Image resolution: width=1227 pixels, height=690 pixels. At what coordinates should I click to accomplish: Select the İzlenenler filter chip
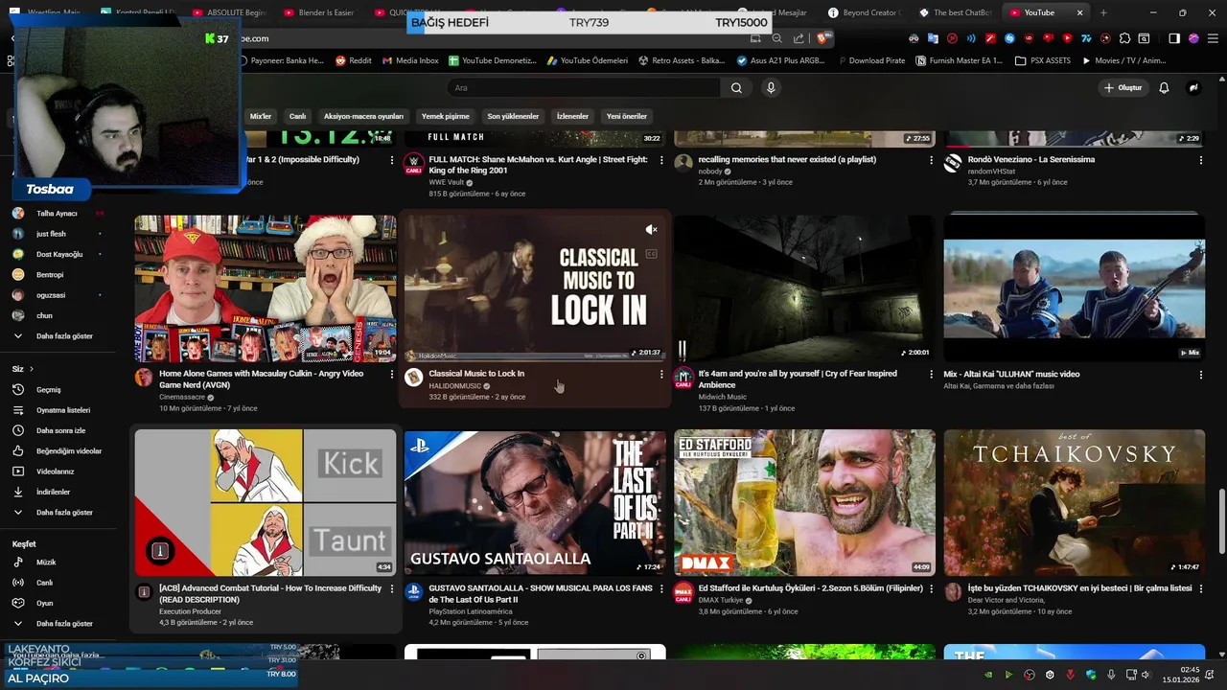[x=572, y=116]
